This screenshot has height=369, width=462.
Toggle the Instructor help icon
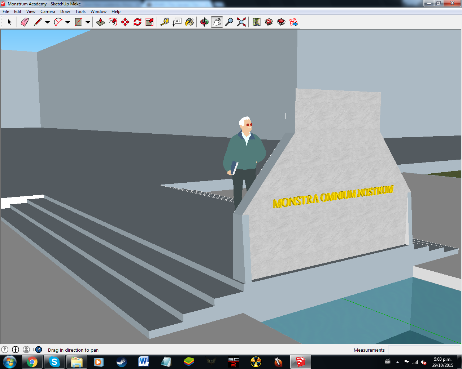pos(39,350)
